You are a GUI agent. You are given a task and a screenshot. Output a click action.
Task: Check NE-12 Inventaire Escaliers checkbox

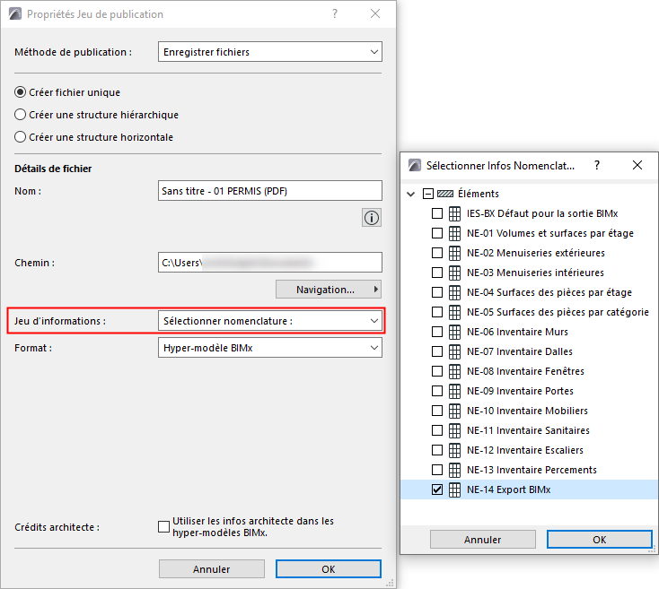coord(437,450)
